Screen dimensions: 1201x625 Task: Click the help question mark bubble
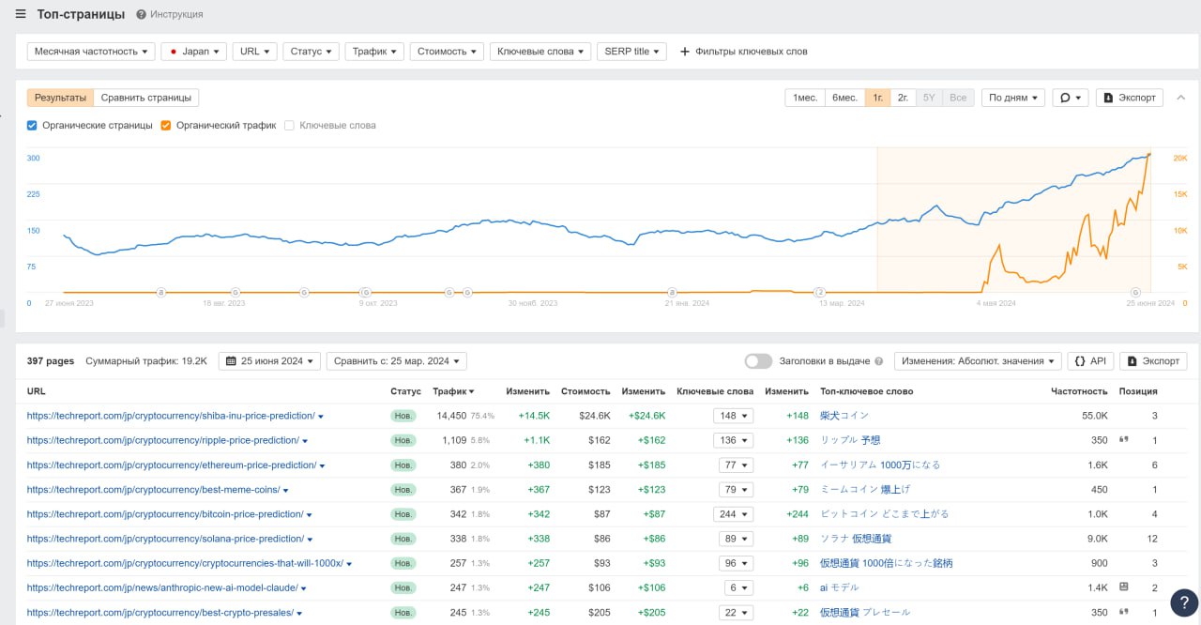tap(1184, 602)
